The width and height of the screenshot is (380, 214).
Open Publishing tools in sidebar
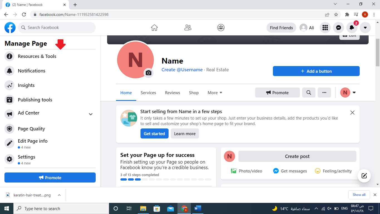coord(50,100)
